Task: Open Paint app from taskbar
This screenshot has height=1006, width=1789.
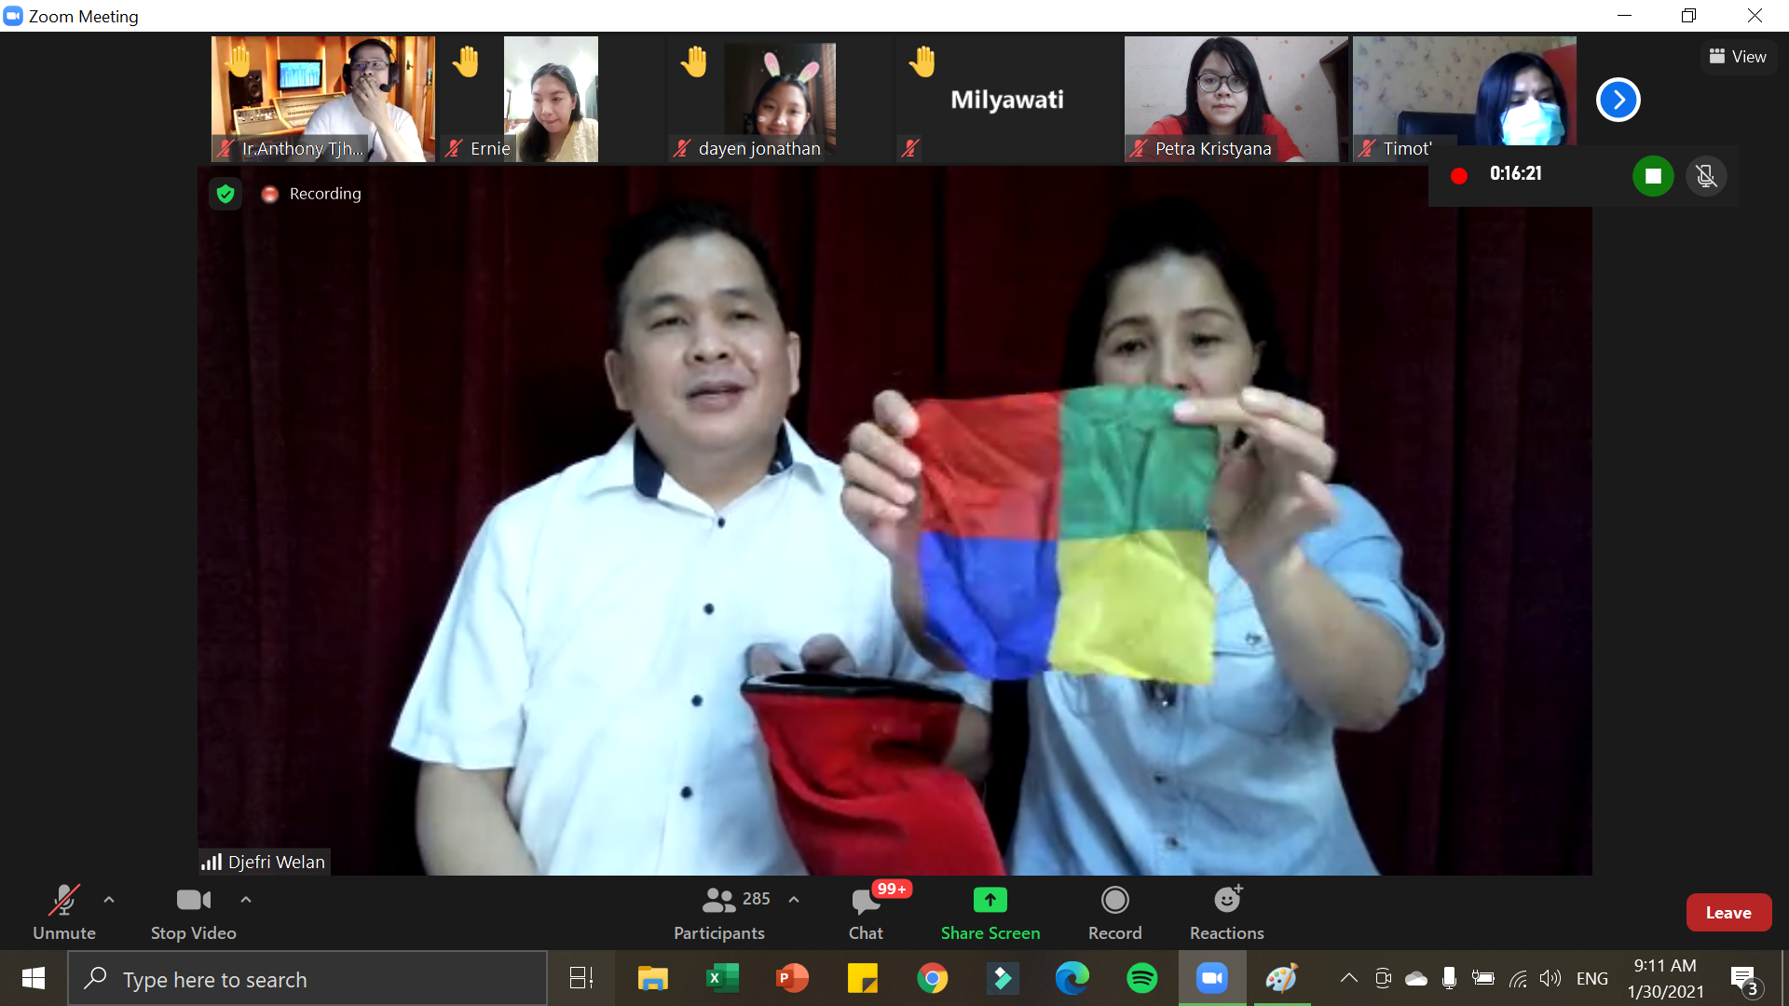Action: (1282, 978)
